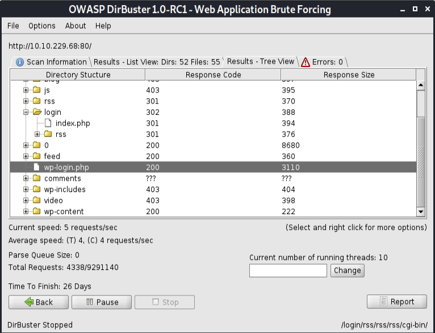
Task: Click the Back button
Action: (39, 302)
